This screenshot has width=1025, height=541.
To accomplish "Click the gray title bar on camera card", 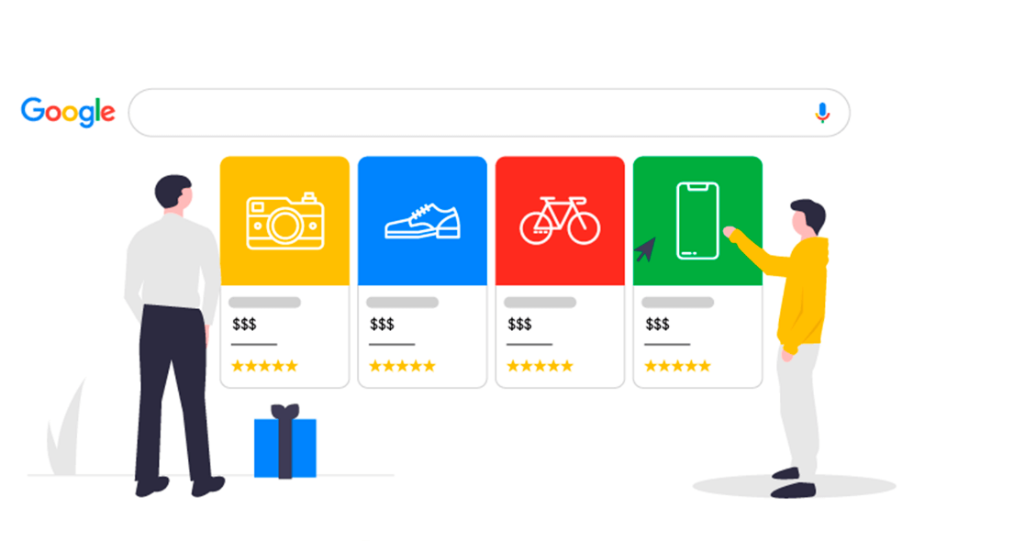I will (x=265, y=303).
